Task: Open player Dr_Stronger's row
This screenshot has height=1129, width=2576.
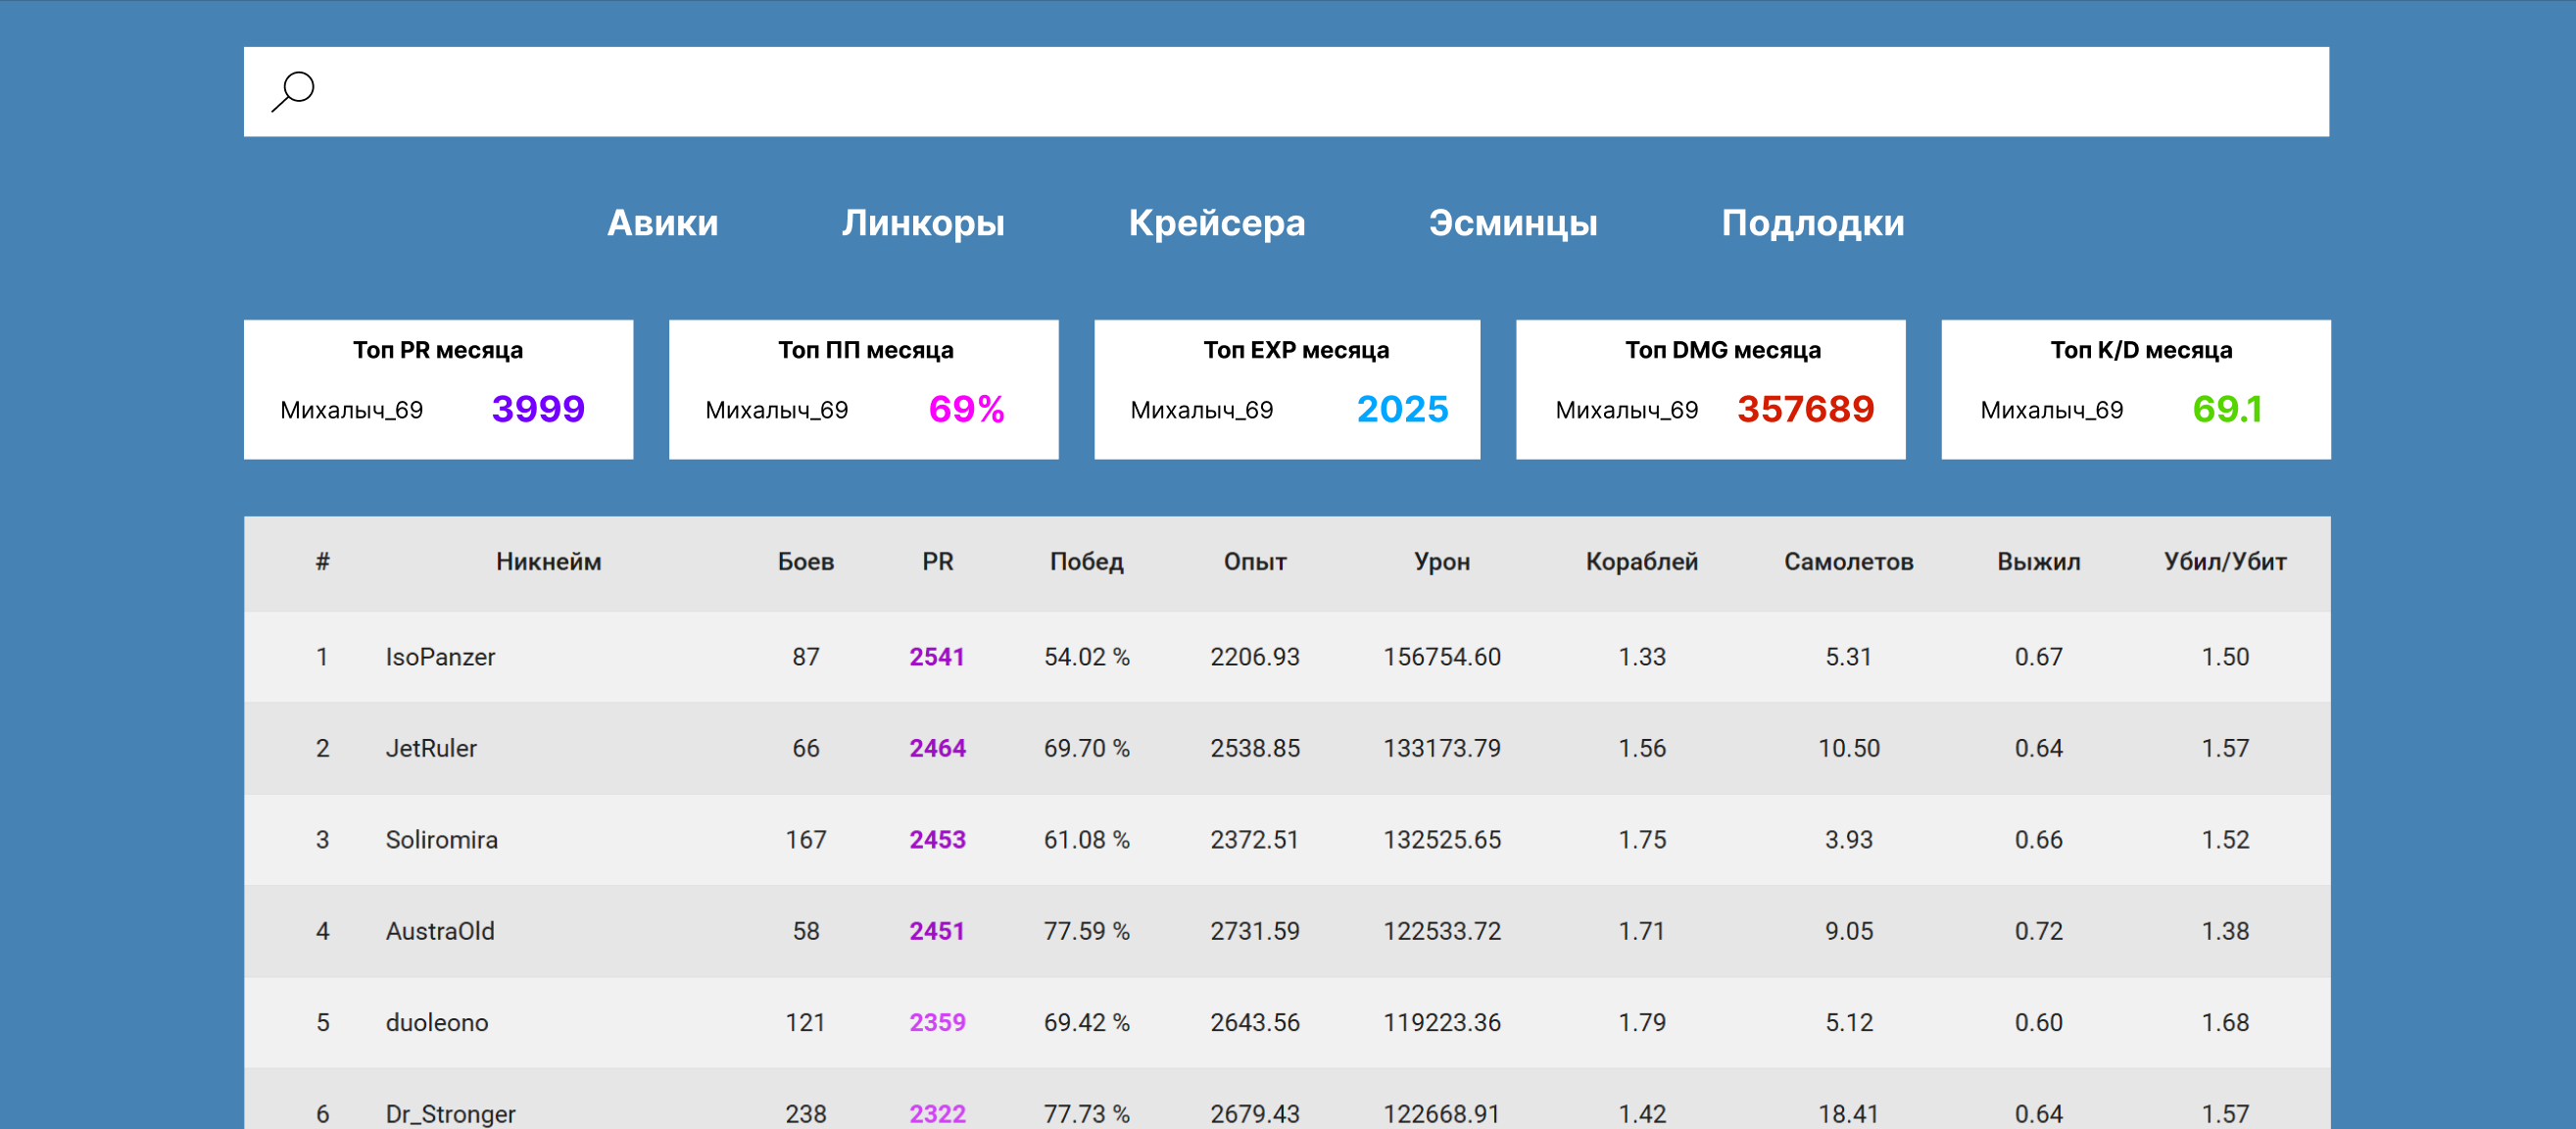Action: 1287,1099
